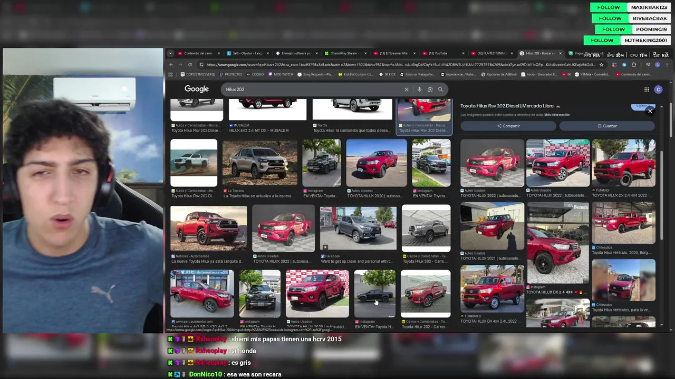Open TOYOTA HILUX 2021 autosusados image
Image resolution: width=675 pixels, height=379 pixels.
[x=492, y=226]
